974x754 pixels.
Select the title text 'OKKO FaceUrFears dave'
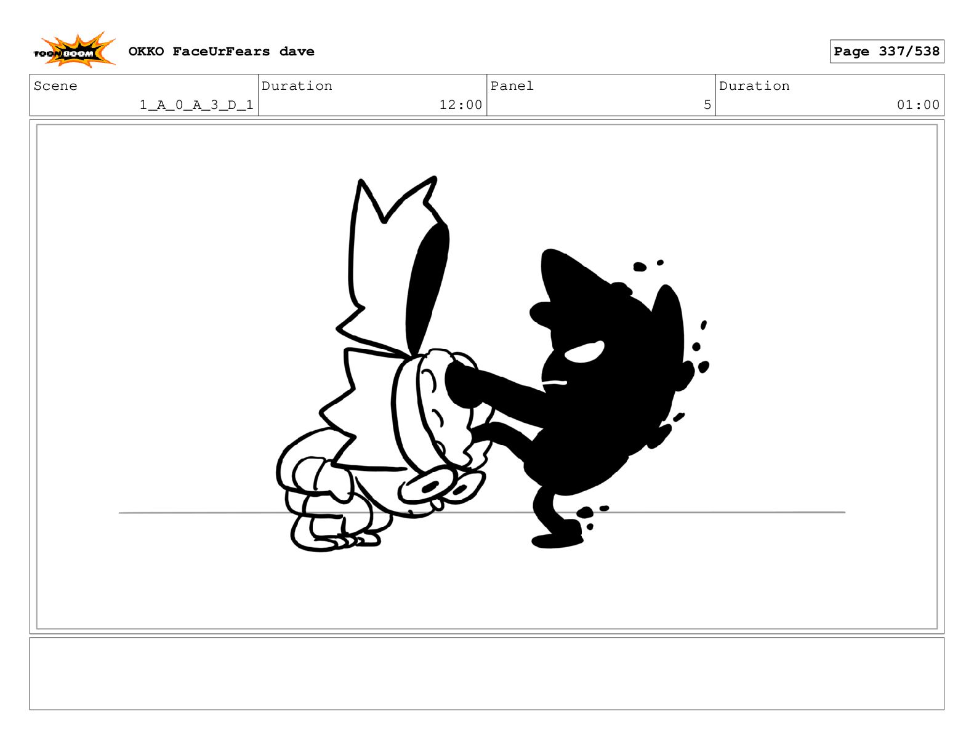coord(221,52)
